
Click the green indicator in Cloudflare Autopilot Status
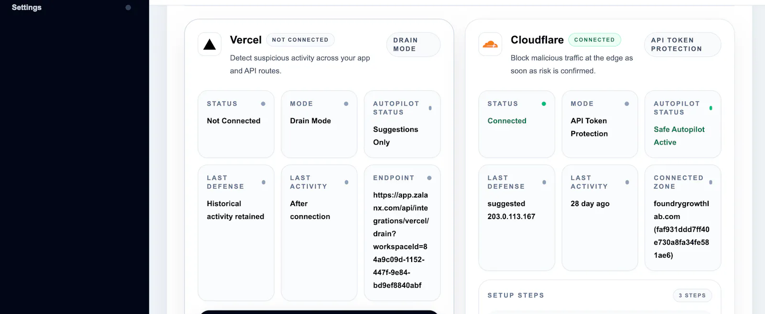click(711, 108)
